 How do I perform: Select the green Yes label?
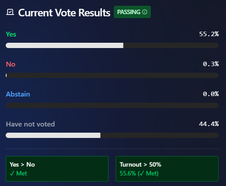point(11,34)
